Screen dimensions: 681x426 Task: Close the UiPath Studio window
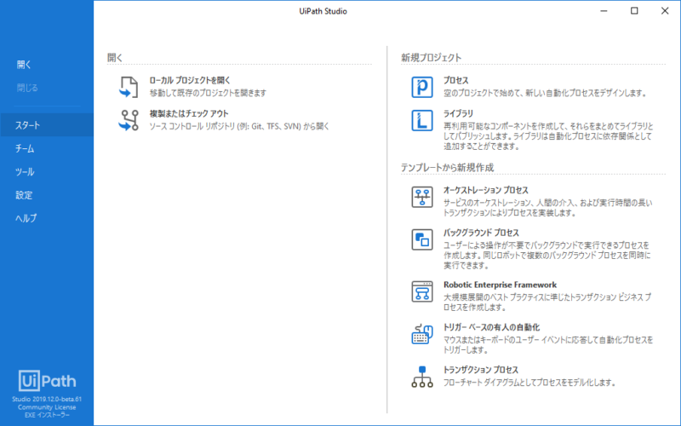(665, 11)
